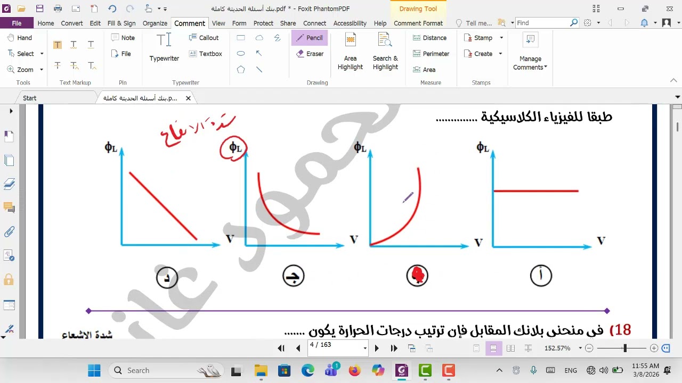Jump to the last page

tap(394, 348)
